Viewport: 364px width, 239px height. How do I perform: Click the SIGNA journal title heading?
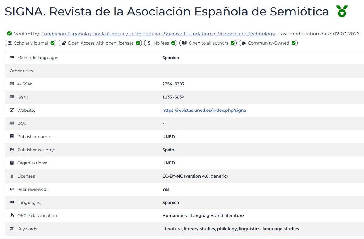tap(167, 12)
